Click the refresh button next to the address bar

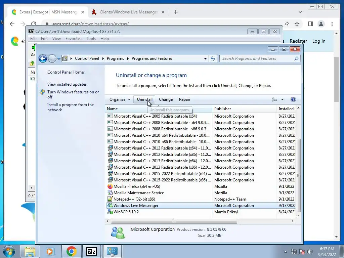point(213,58)
